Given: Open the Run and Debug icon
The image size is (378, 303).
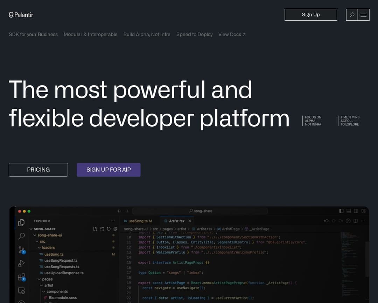Looking at the screenshot, I should [x=21, y=263].
